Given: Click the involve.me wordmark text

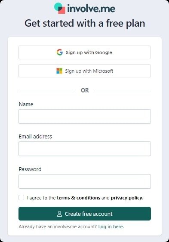Looking at the screenshot, I should pyautogui.click(x=91, y=9).
